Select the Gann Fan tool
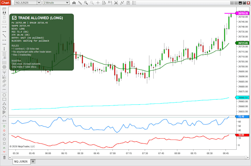This screenshot has width=251, height=166. click(4, 77)
